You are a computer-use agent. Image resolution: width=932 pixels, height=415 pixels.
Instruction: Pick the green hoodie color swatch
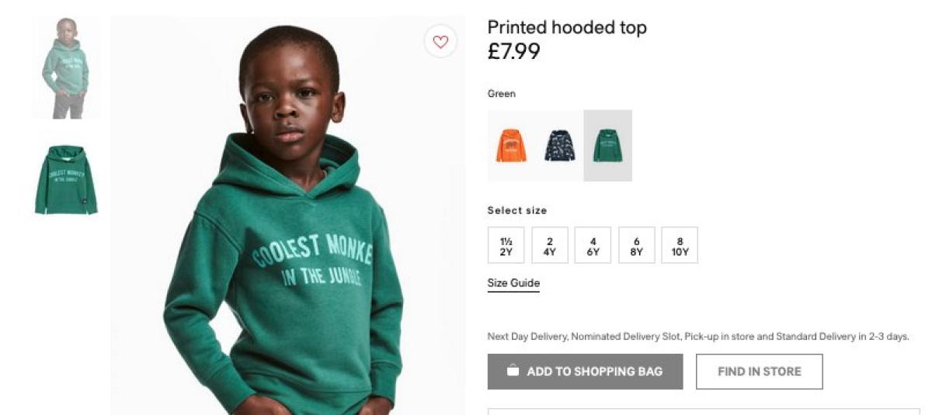[x=607, y=146]
